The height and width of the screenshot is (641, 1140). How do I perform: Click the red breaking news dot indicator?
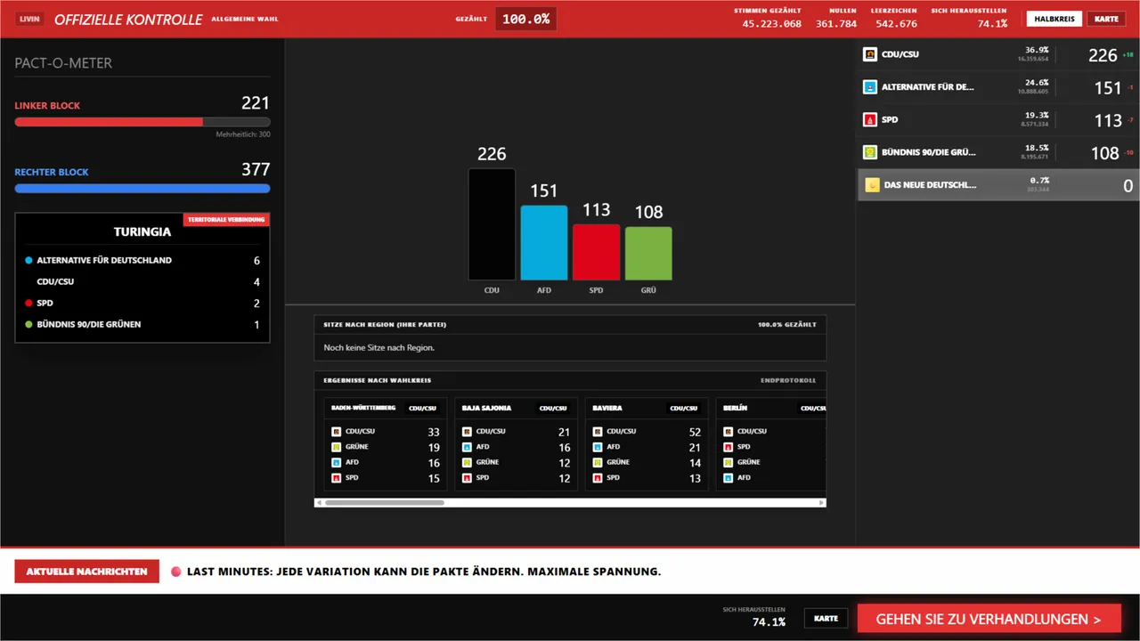175,572
